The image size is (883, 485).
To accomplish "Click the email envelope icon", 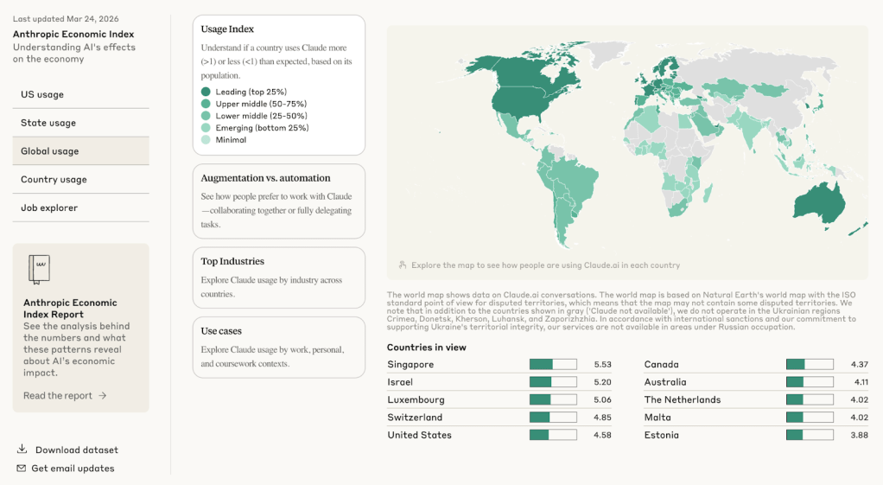I will tap(22, 469).
